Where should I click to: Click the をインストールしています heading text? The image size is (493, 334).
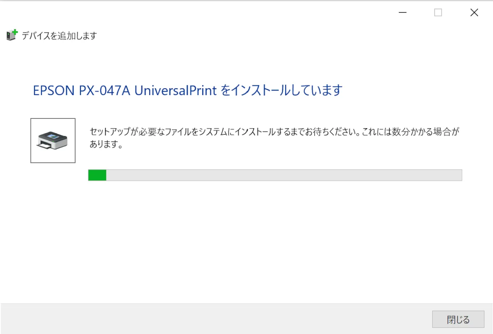click(x=281, y=90)
